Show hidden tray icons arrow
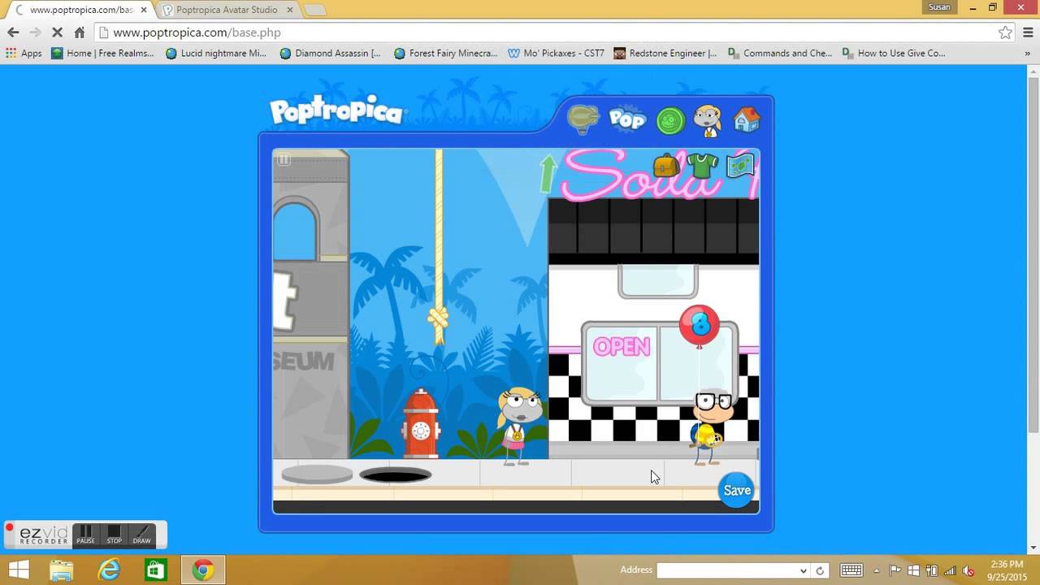The width and height of the screenshot is (1040, 585). pos(877,570)
